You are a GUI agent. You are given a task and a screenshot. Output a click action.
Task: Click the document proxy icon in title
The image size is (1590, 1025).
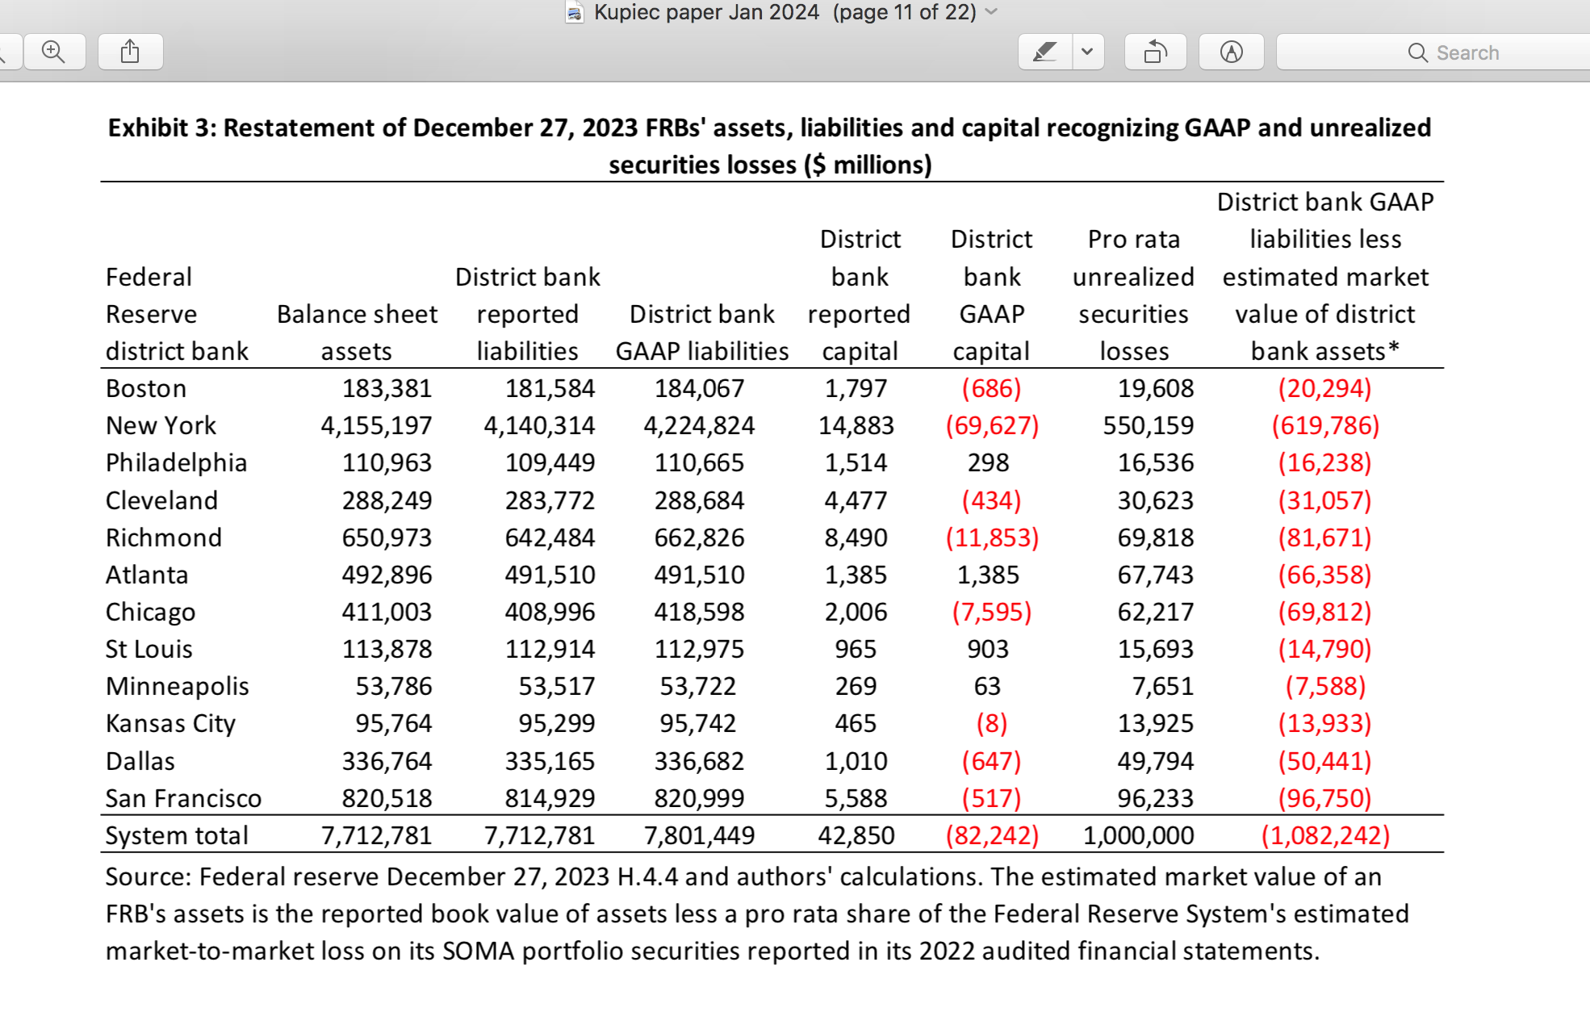click(x=575, y=12)
